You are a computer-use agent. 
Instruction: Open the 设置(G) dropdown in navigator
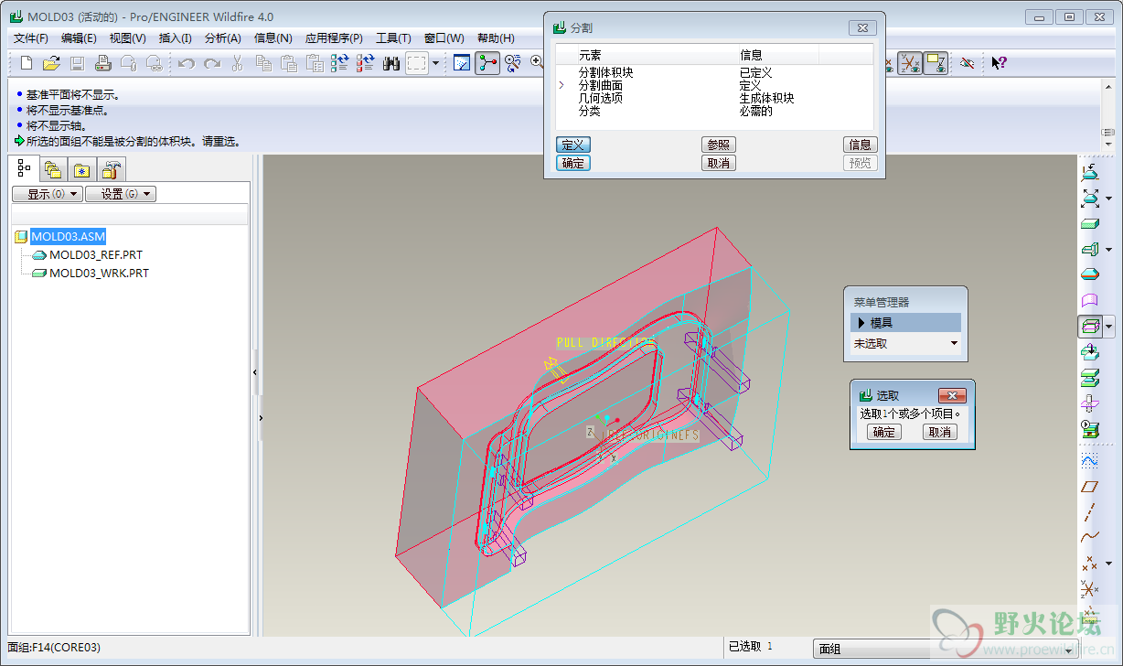coord(121,194)
